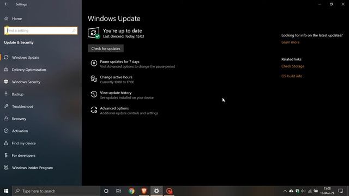
Task: Click the Windows Insider Program icon
Action: (x=6, y=168)
